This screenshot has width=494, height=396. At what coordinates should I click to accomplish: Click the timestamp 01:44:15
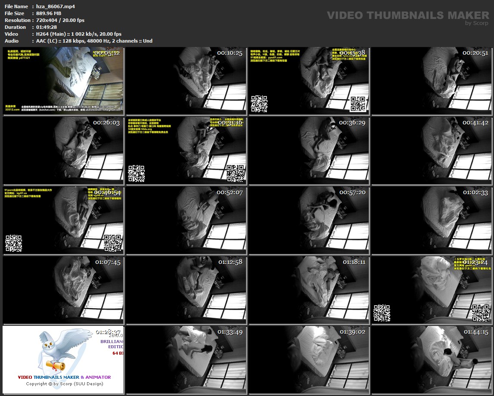[476, 332]
